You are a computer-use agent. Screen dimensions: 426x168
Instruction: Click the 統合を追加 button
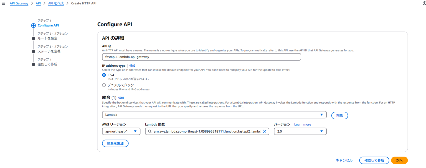(115, 143)
